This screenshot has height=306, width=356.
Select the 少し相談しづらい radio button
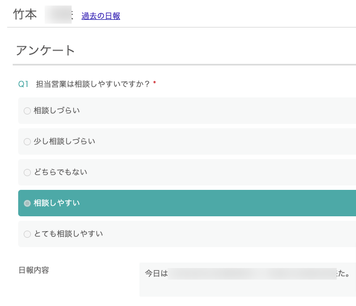pos(27,141)
